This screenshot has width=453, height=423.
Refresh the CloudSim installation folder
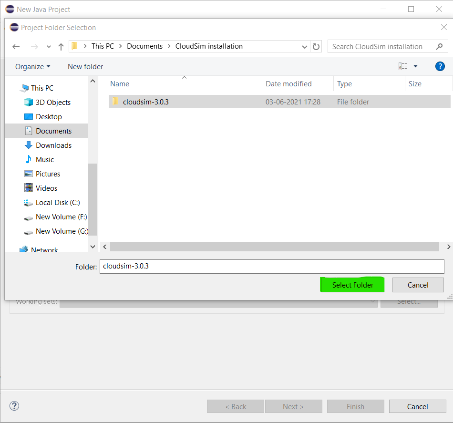pyautogui.click(x=316, y=47)
